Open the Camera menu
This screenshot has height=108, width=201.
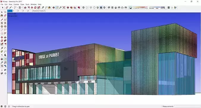click(x=16, y=4)
